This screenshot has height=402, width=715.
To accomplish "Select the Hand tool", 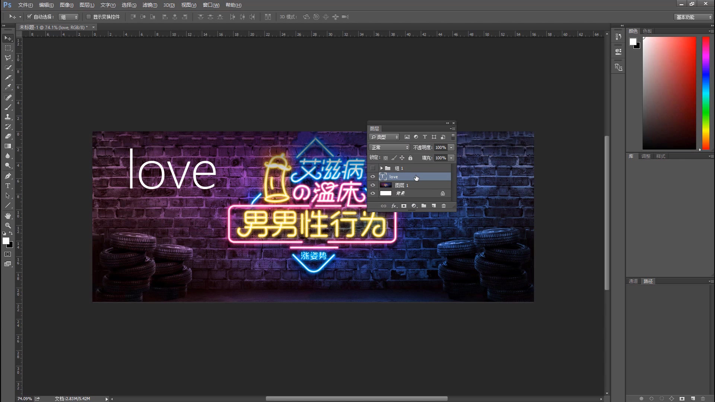I will click(7, 216).
